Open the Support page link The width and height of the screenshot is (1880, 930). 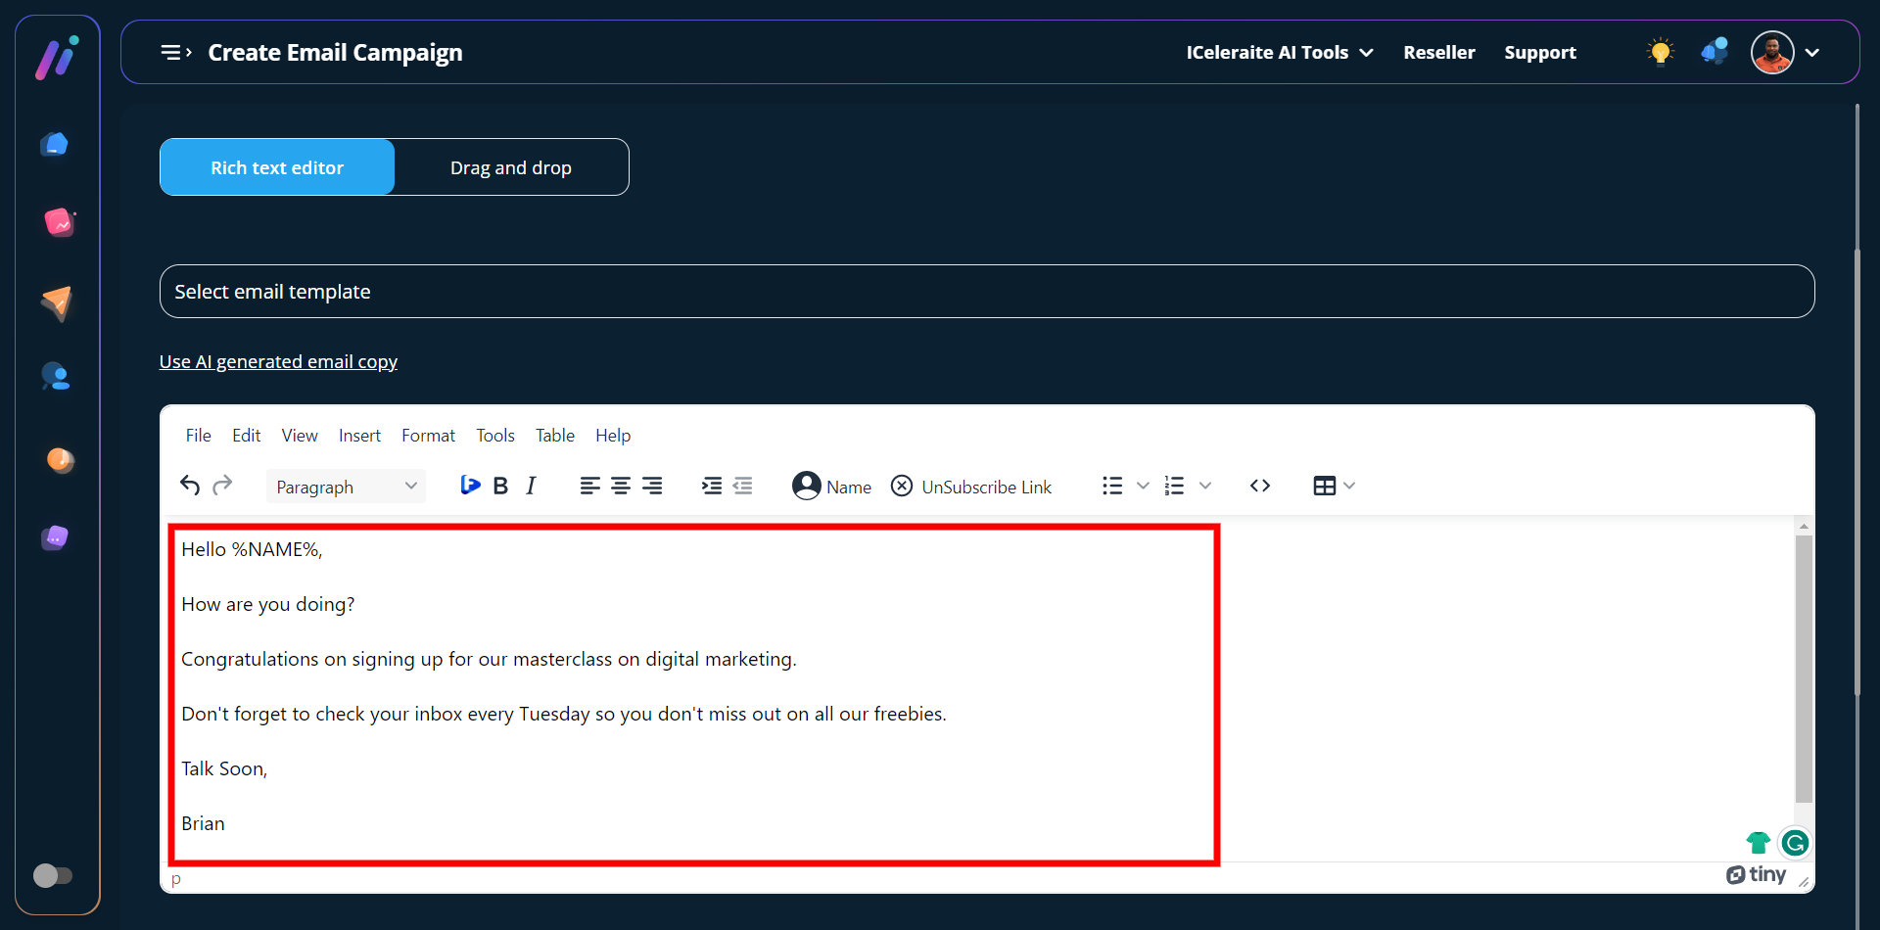(x=1539, y=53)
